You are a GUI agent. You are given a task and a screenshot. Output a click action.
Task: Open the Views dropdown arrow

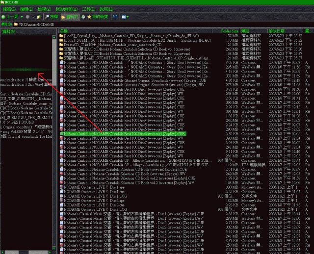128,17
